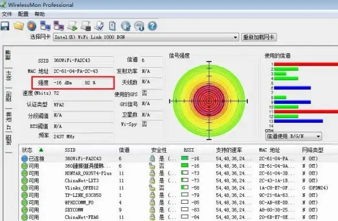Click the blue channel 6 usage bar
338x221 pixels.
[x=292, y=88]
